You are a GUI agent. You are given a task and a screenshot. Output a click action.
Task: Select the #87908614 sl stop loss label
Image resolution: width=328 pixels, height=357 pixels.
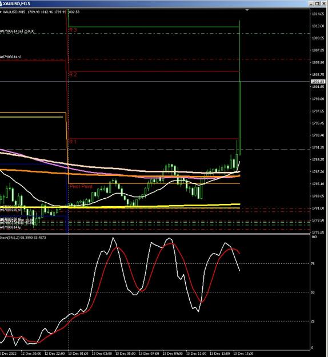click(10, 57)
